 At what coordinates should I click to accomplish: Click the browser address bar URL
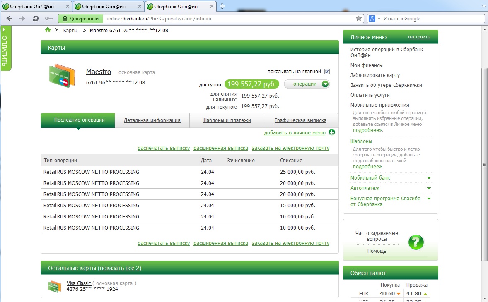(159, 19)
